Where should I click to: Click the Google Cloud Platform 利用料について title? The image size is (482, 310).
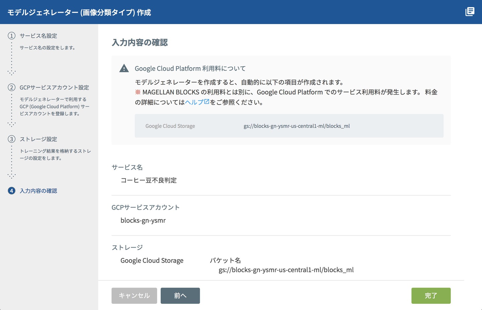pos(190,68)
